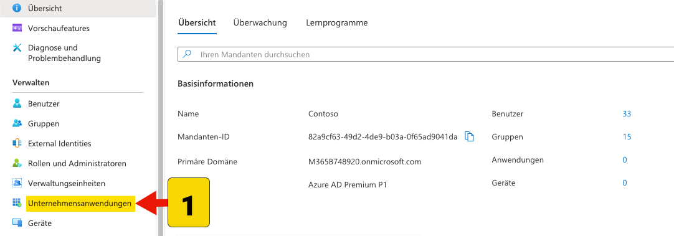The height and width of the screenshot is (236, 674).
Task: Open the Anwendungen count link
Action: click(625, 160)
